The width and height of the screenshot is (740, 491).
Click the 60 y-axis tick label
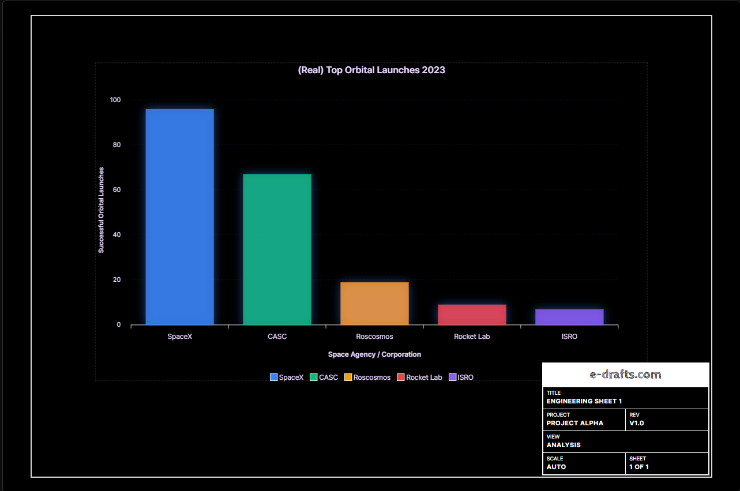pyautogui.click(x=117, y=190)
